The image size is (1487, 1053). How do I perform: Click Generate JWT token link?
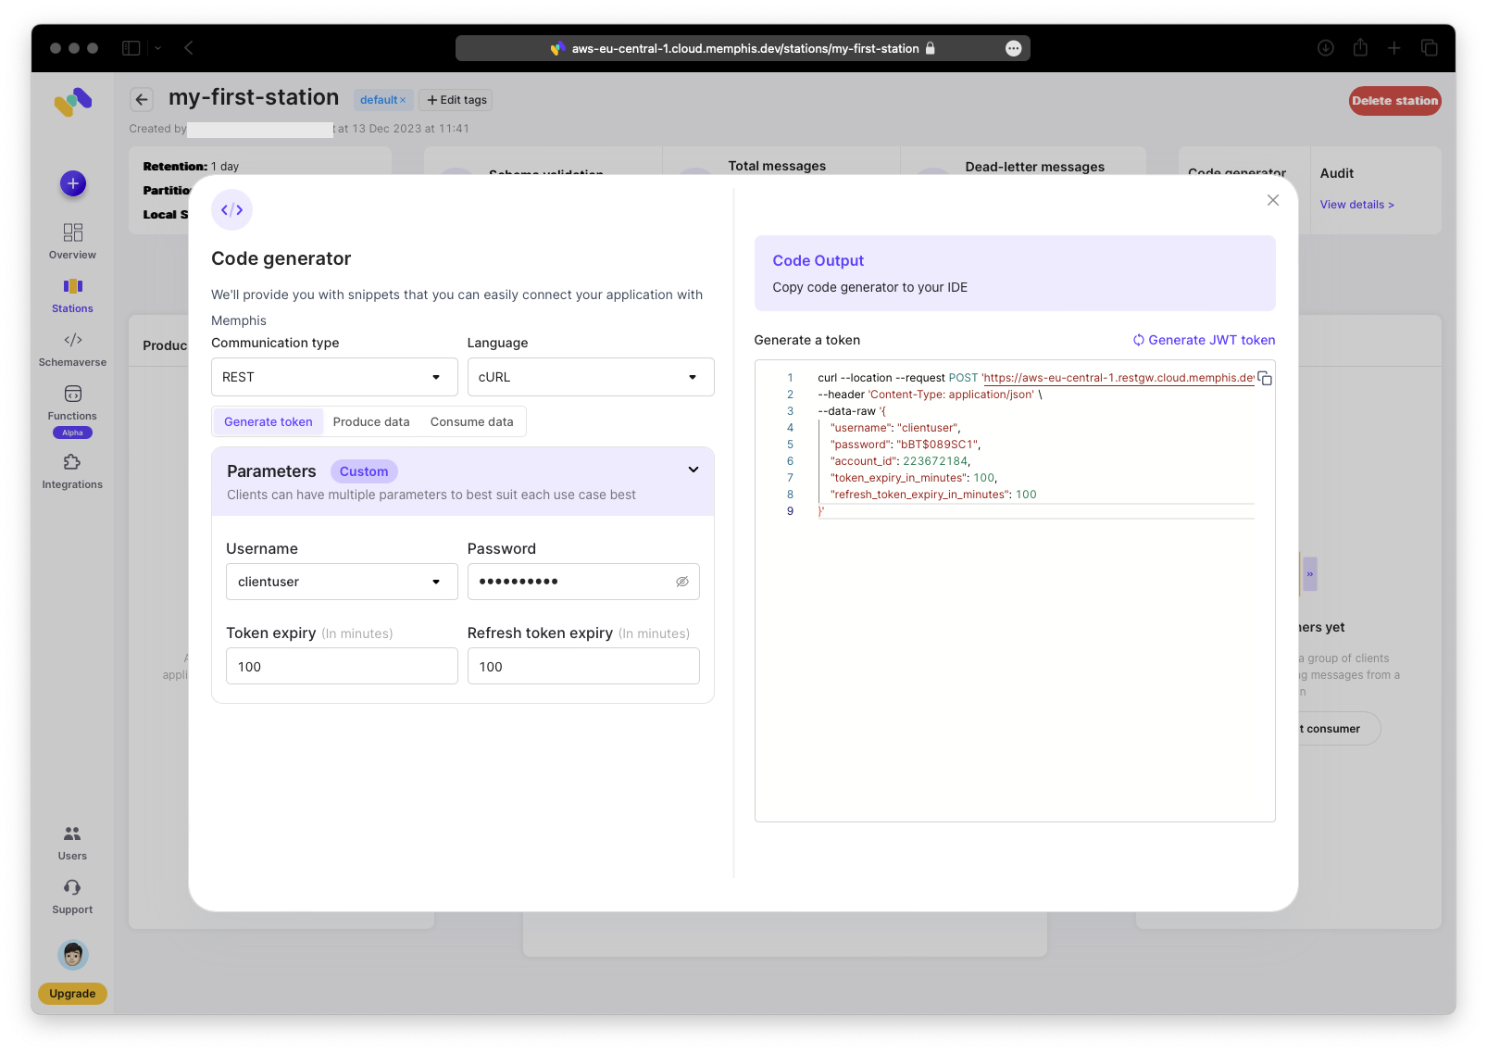[1204, 340]
